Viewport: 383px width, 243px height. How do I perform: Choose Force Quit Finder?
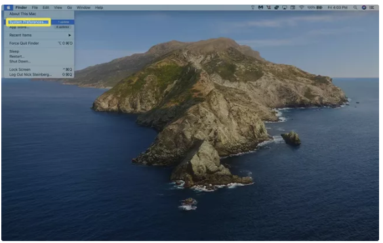click(x=39, y=43)
